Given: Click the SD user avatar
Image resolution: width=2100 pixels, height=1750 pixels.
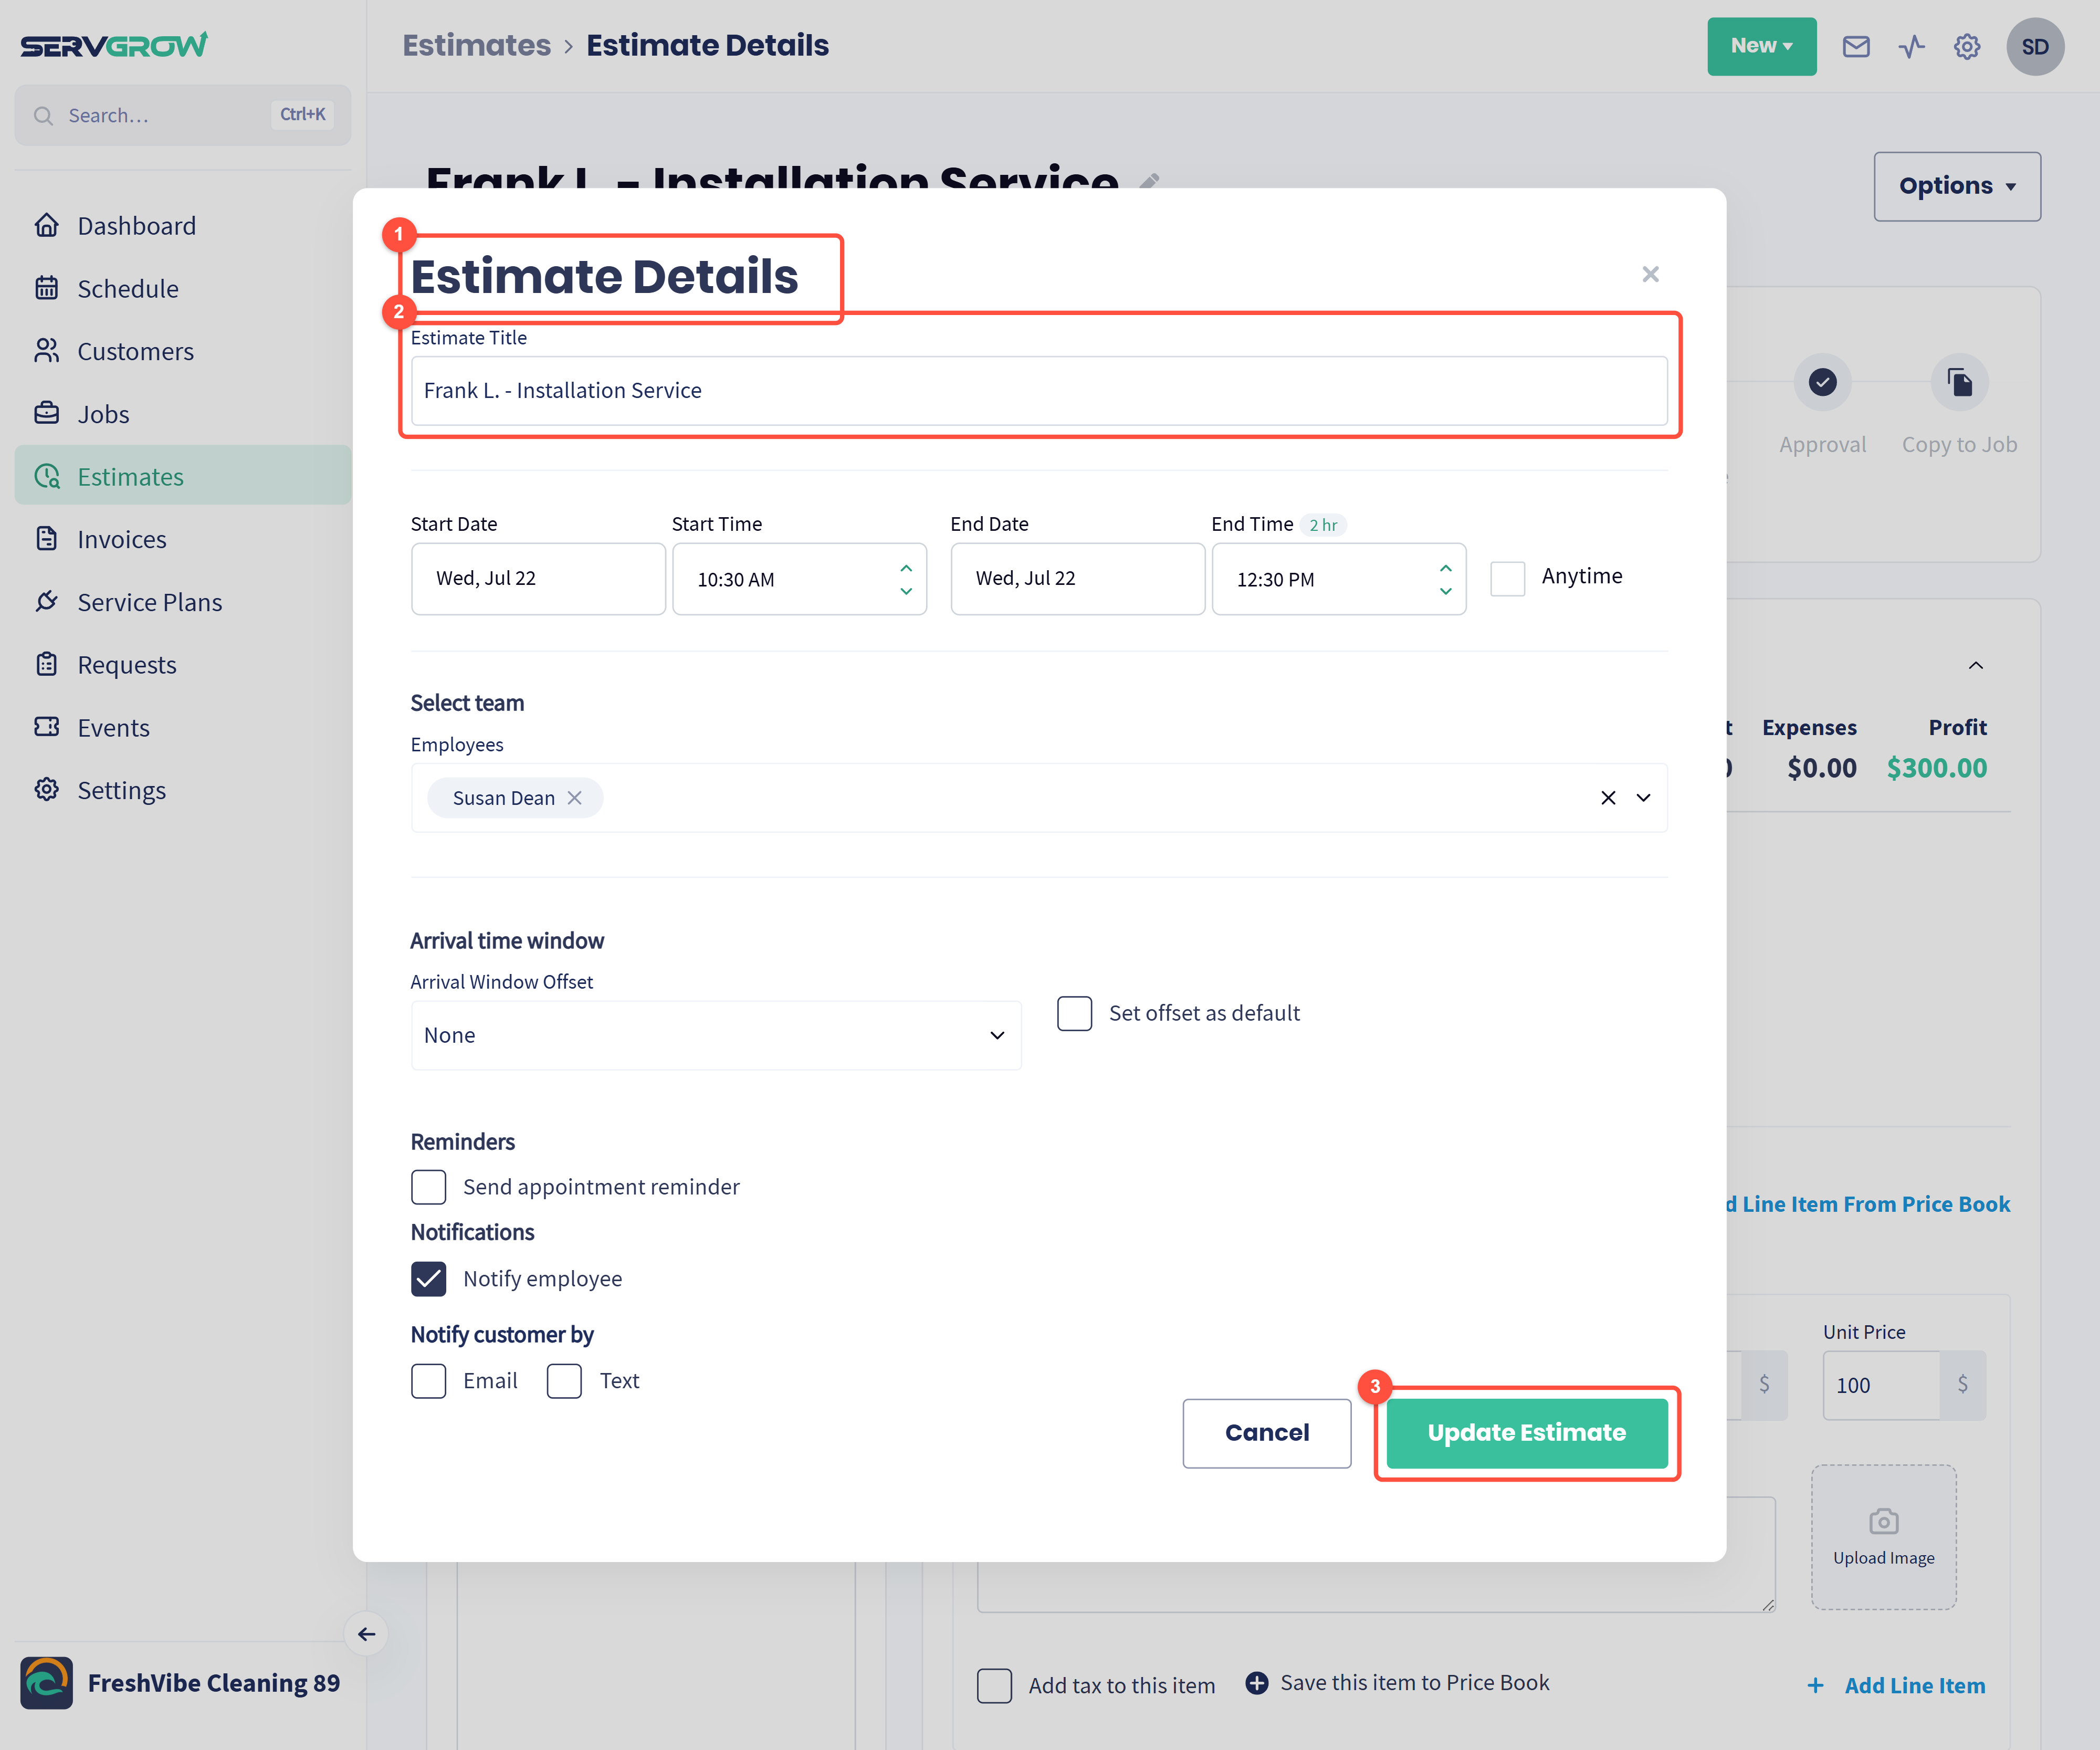Looking at the screenshot, I should click(2035, 46).
